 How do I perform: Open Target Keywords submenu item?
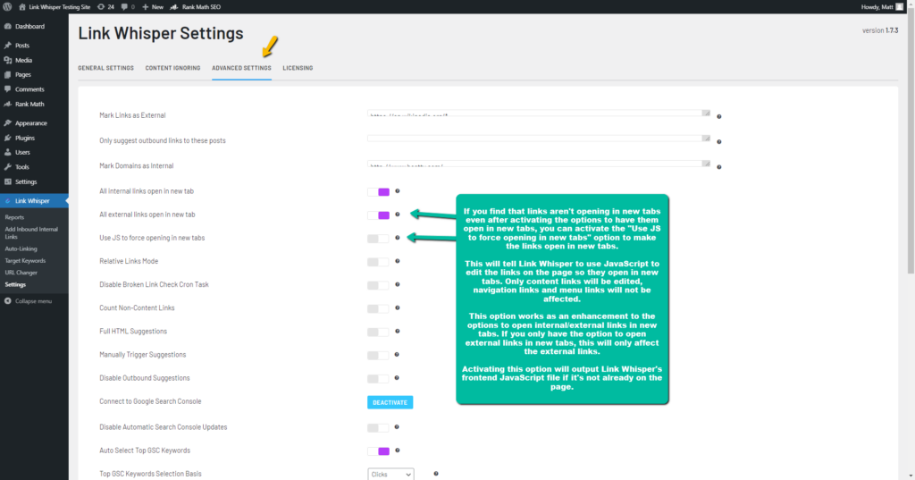(25, 260)
